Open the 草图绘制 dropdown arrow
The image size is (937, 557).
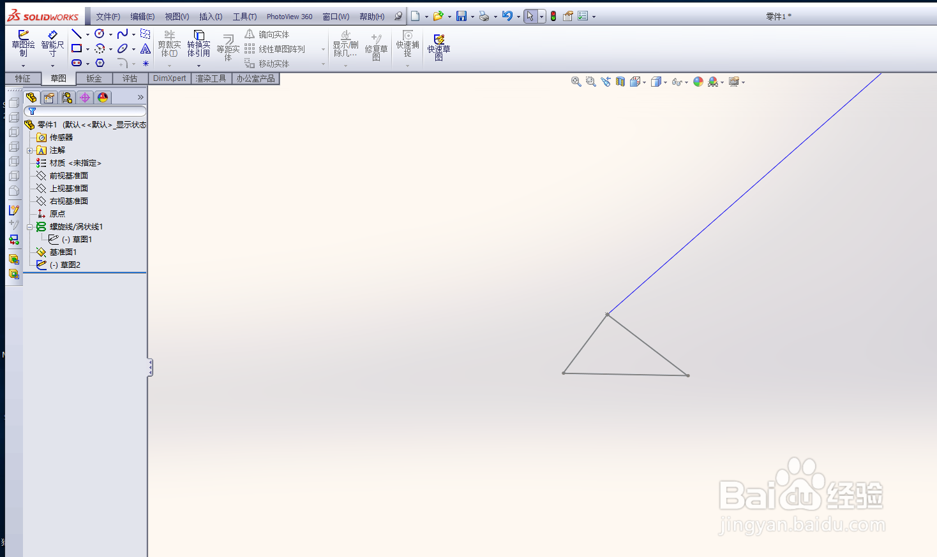point(23,66)
